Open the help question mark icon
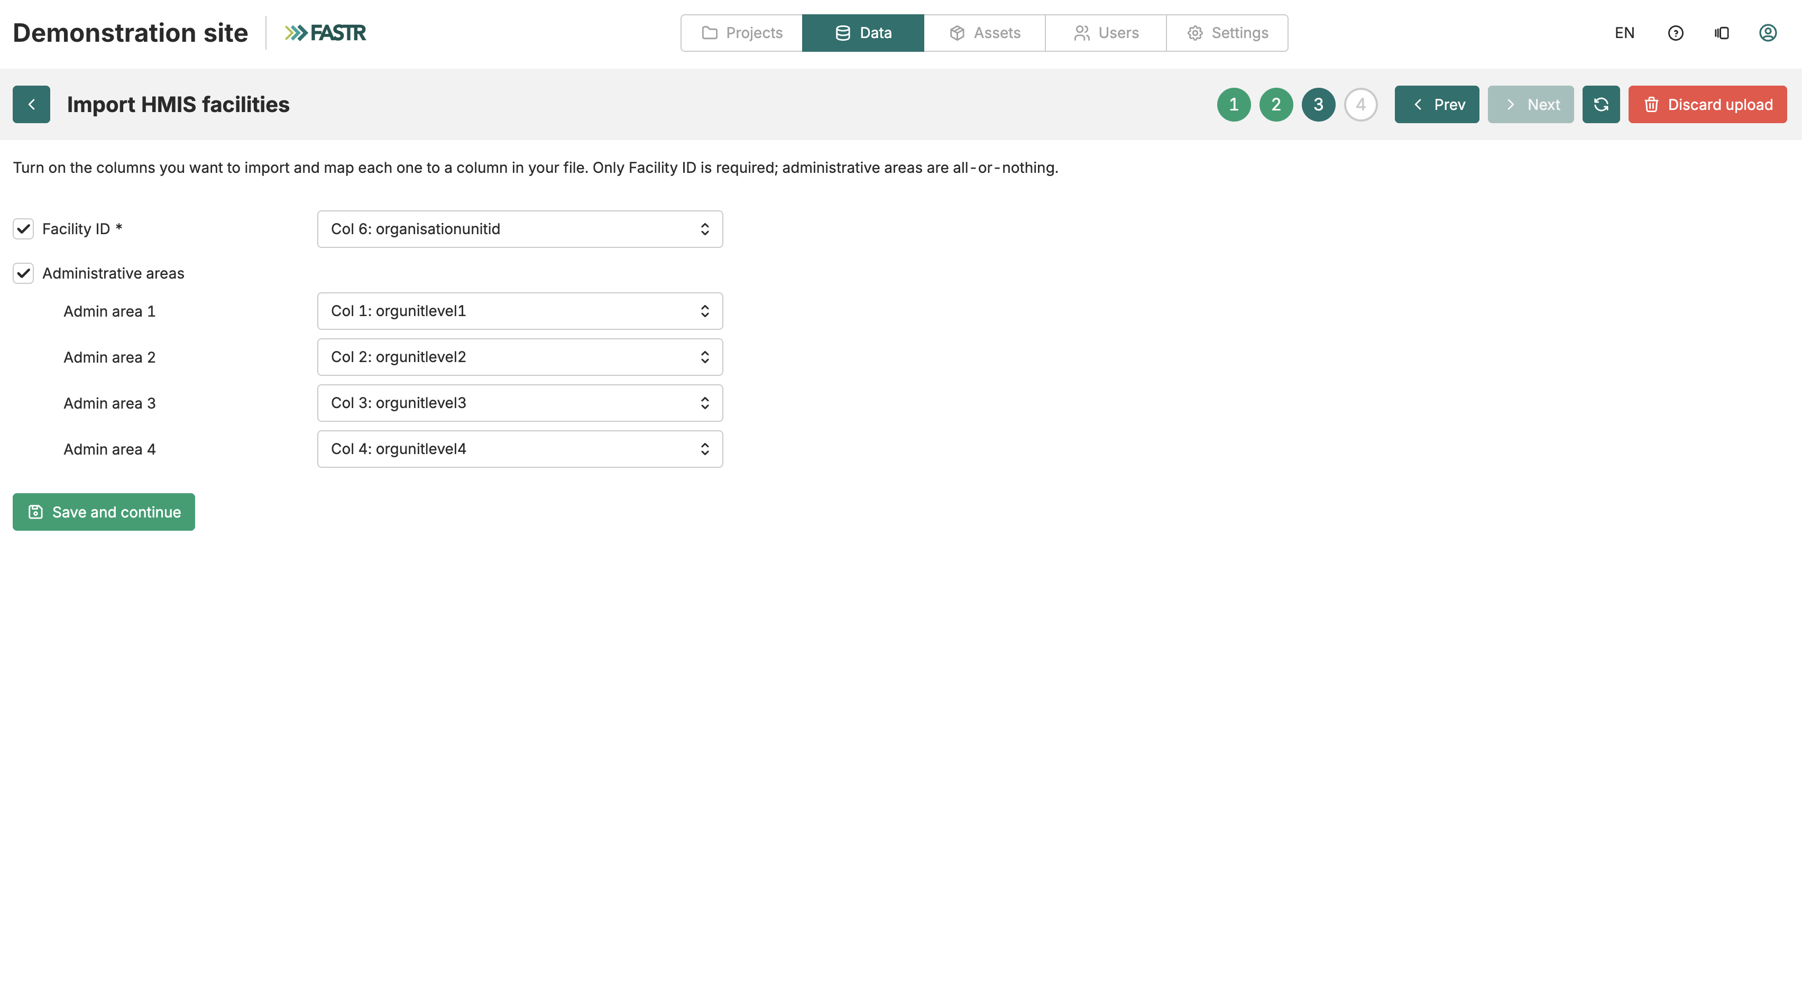 pos(1676,33)
